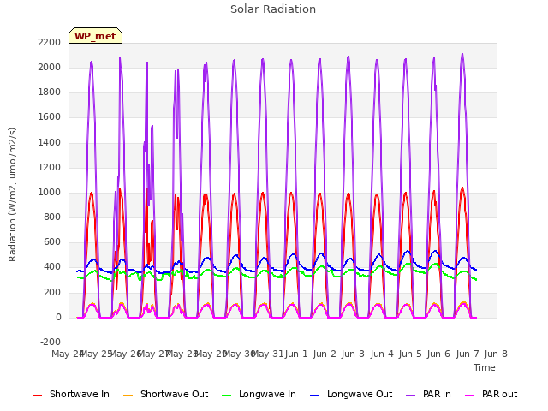548x411 pixels.
Task: Click the red Shortwave In legend swatch
Action: [37, 396]
